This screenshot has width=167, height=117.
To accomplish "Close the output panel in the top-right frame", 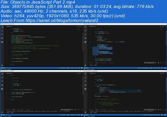I will coord(165,63).
